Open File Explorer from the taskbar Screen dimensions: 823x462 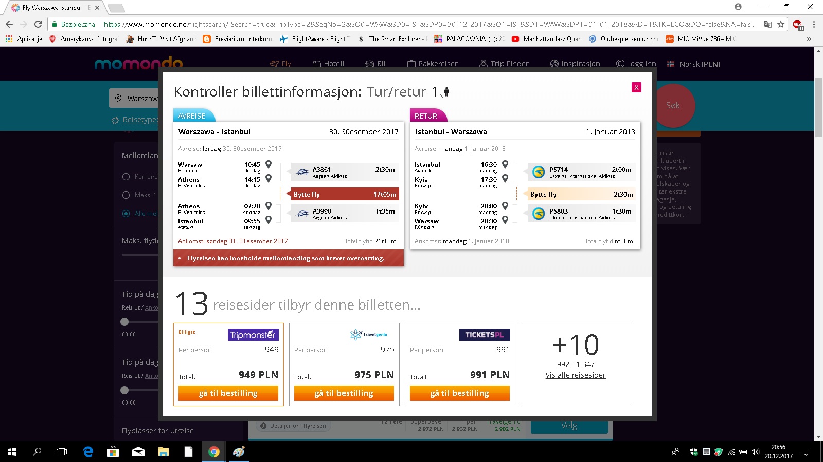click(164, 452)
